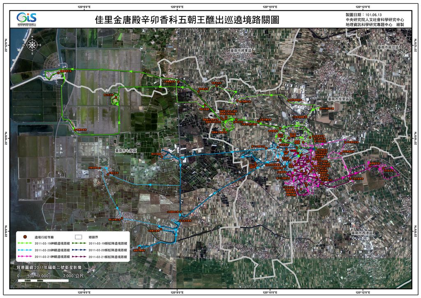Select the dark blue 2011-02-20 centipede route arrow
The height and width of the screenshot is (298, 421).
click(x=79, y=250)
